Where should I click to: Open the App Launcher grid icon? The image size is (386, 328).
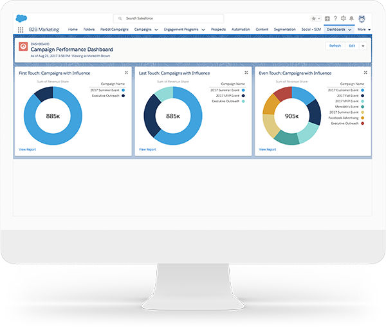(21, 30)
